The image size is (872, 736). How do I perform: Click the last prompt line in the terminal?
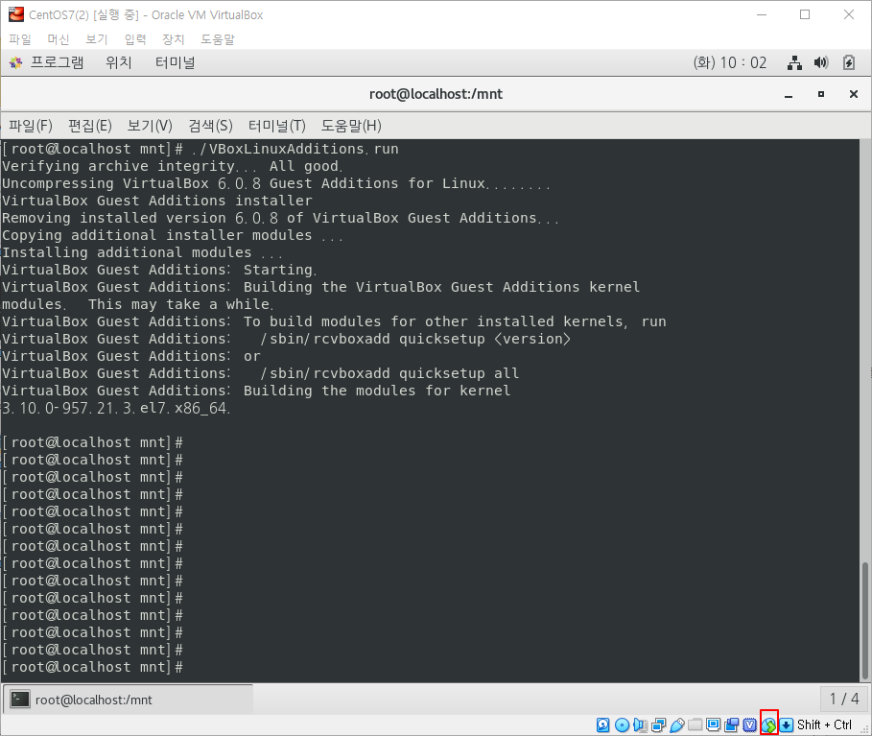[x=92, y=667]
